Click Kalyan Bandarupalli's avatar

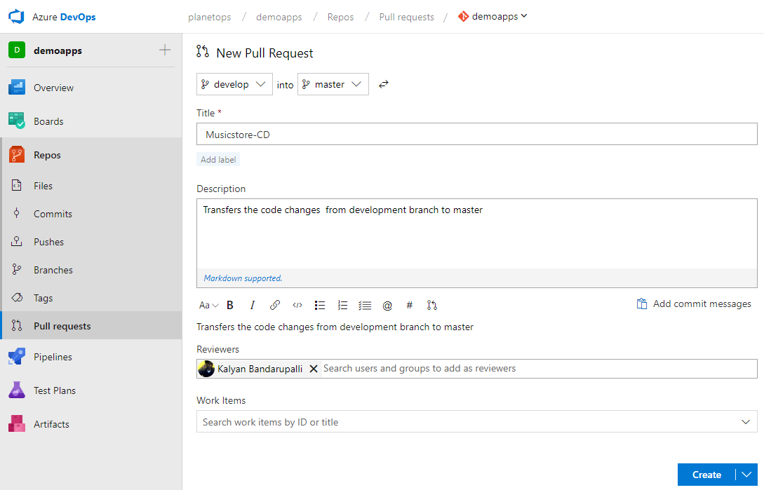tap(206, 369)
